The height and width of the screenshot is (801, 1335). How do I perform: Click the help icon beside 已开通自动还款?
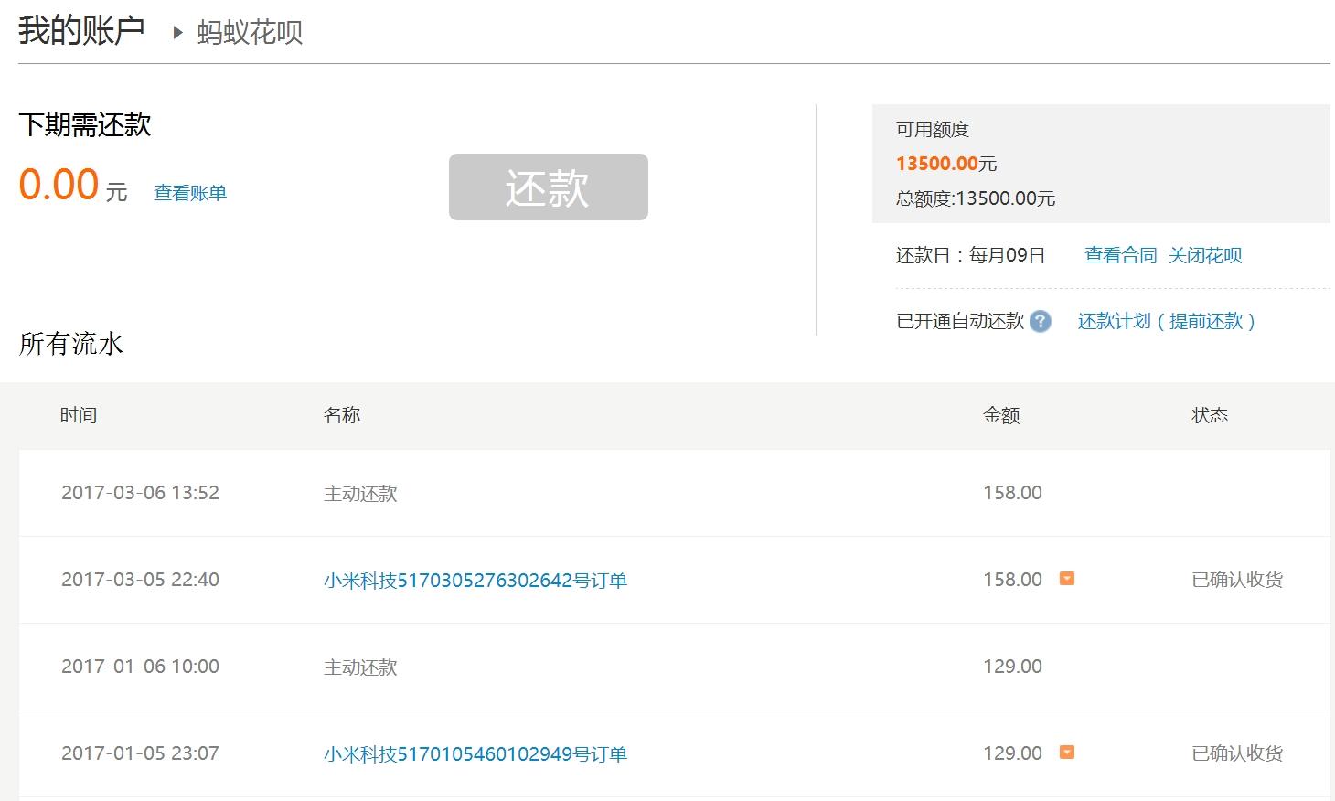pos(1041,321)
